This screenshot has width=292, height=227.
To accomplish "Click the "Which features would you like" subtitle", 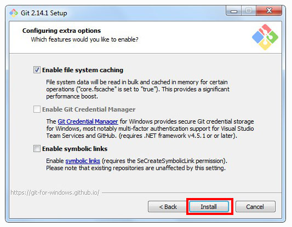I will pos(84,39).
